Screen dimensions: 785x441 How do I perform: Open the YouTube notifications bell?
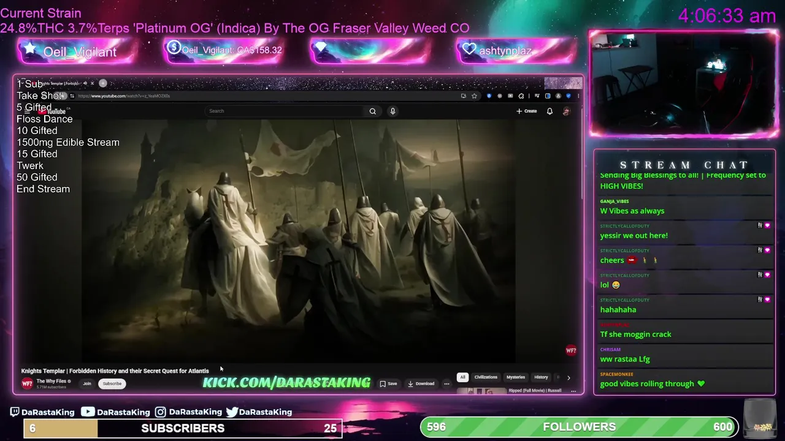pyautogui.click(x=549, y=111)
